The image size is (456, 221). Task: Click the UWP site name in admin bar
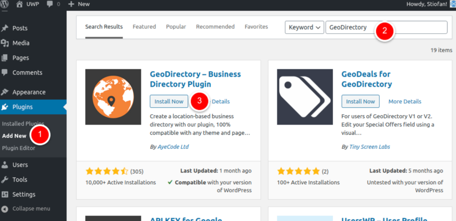[33, 4]
